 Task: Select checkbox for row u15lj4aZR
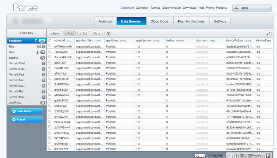click(x=50, y=62)
